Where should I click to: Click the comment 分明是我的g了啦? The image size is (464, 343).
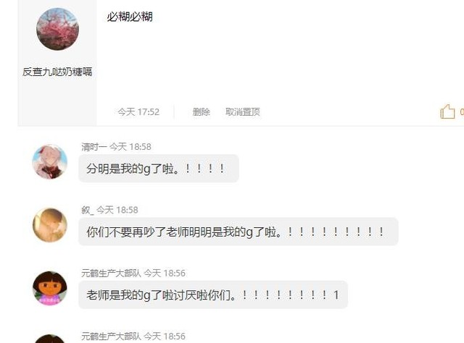pyautogui.click(x=159, y=169)
